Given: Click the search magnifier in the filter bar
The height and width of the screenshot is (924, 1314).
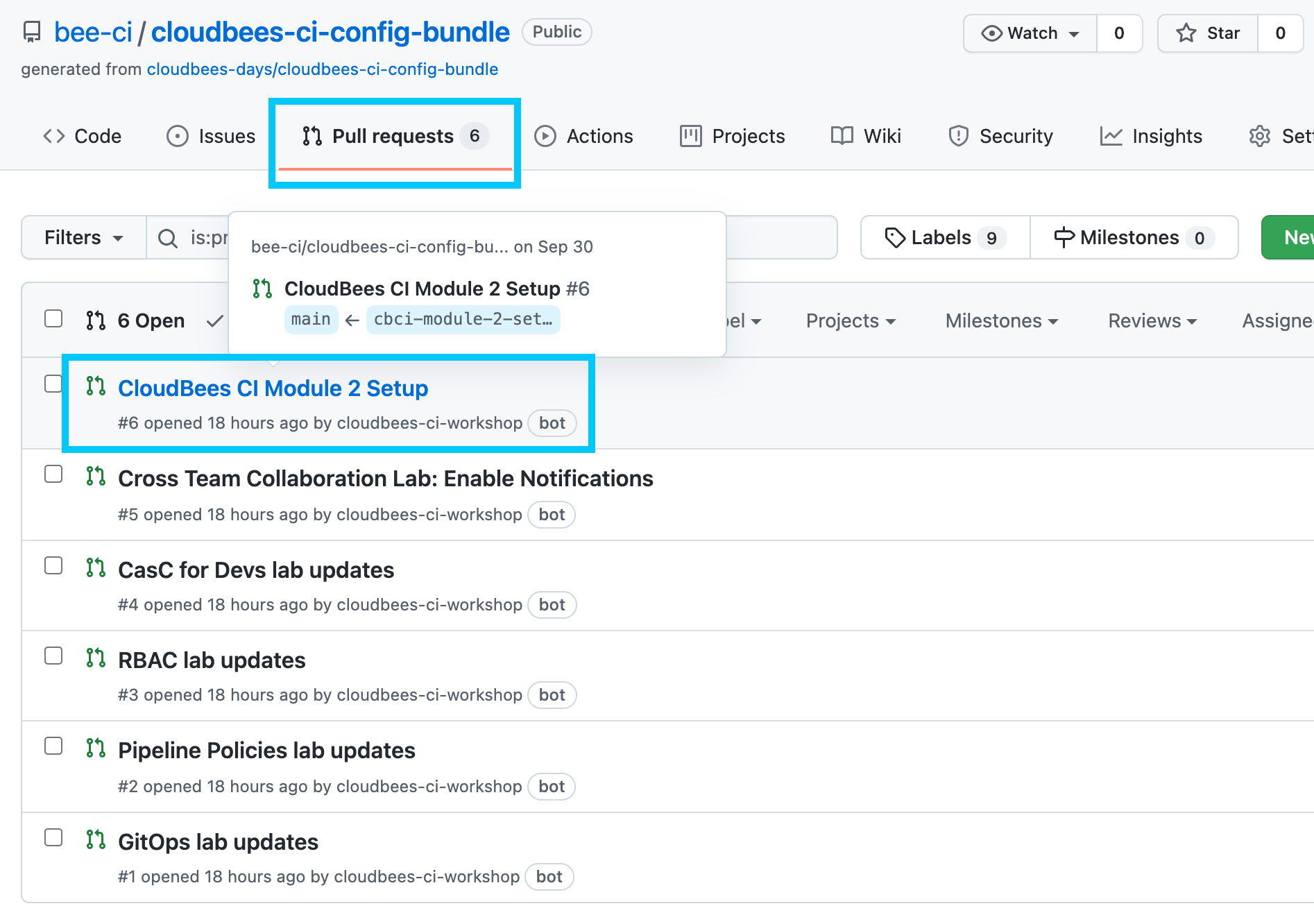Looking at the screenshot, I should pyautogui.click(x=167, y=237).
